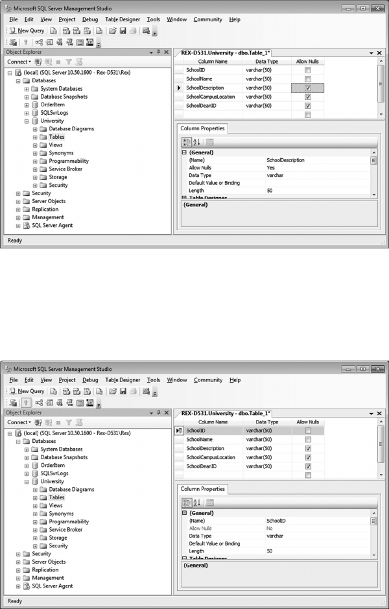Click Filter icon in top window Object Explorer
Viewport: 389px width, 609px height.
(x=69, y=62)
